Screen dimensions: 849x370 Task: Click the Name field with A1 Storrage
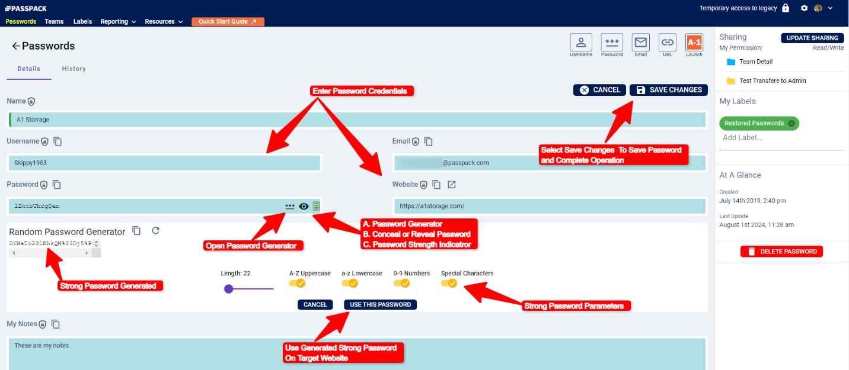tap(357, 120)
